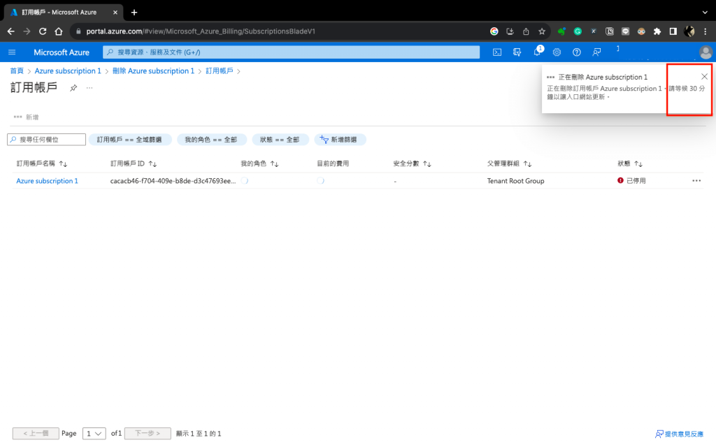716x447 pixels.
Task: Open the Notion extension icon
Action: pyautogui.click(x=609, y=31)
